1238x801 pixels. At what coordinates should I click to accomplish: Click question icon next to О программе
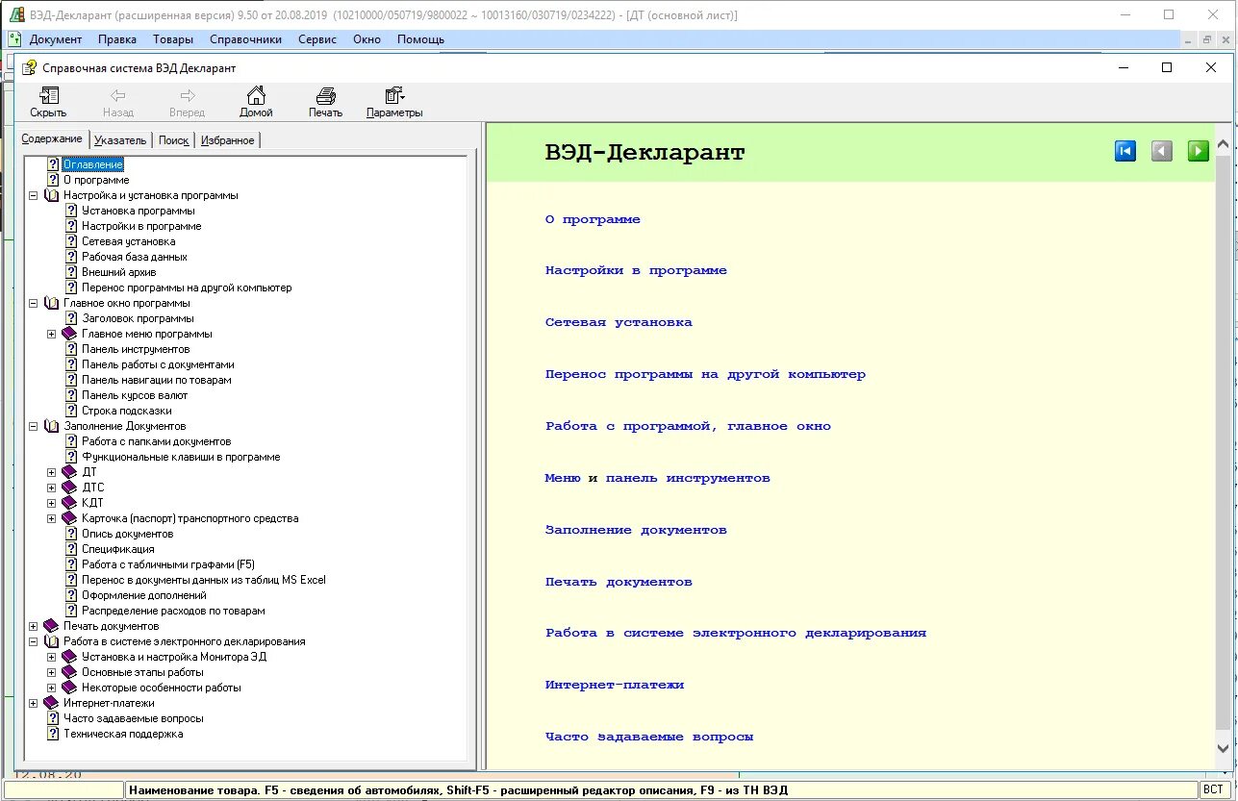(53, 180)
